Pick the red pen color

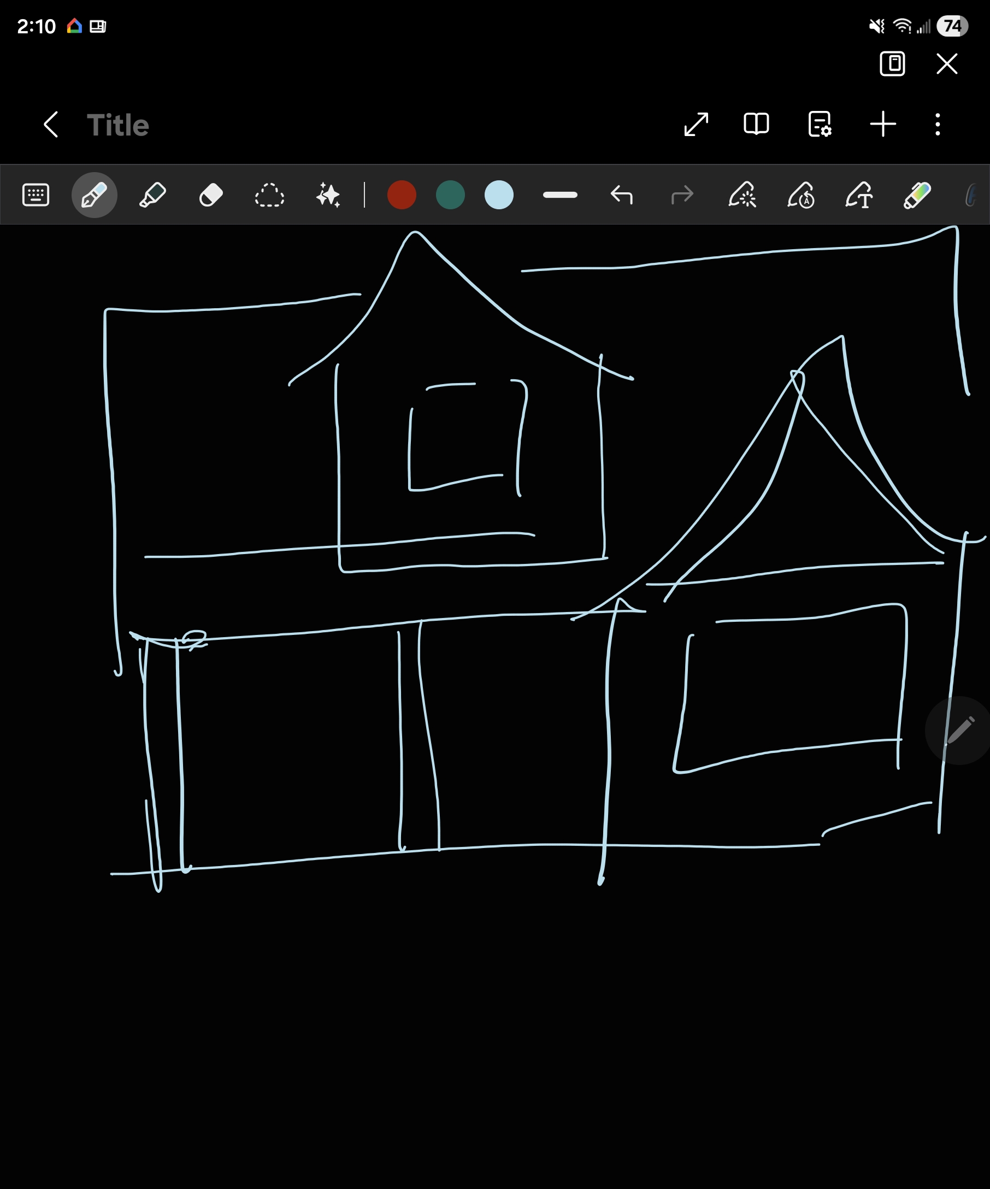402,195
